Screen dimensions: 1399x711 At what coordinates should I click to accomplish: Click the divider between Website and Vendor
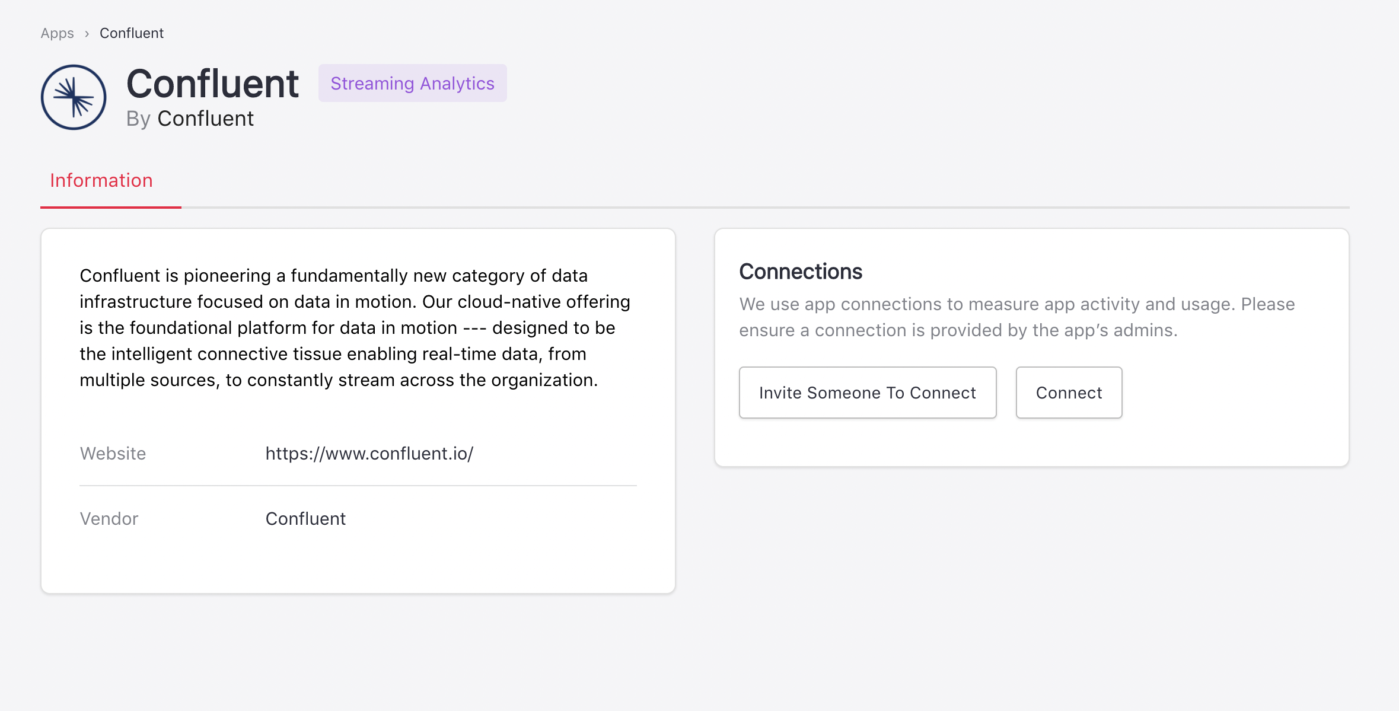pyautogui.click(x=358, y=486)
